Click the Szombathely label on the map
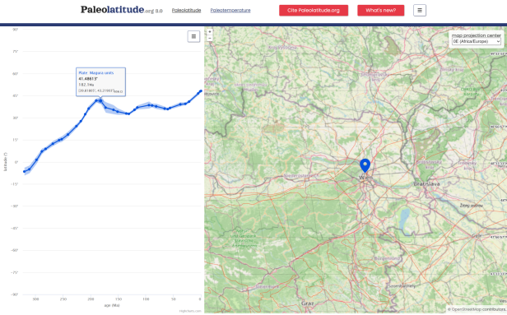 [x=402, y=286]
